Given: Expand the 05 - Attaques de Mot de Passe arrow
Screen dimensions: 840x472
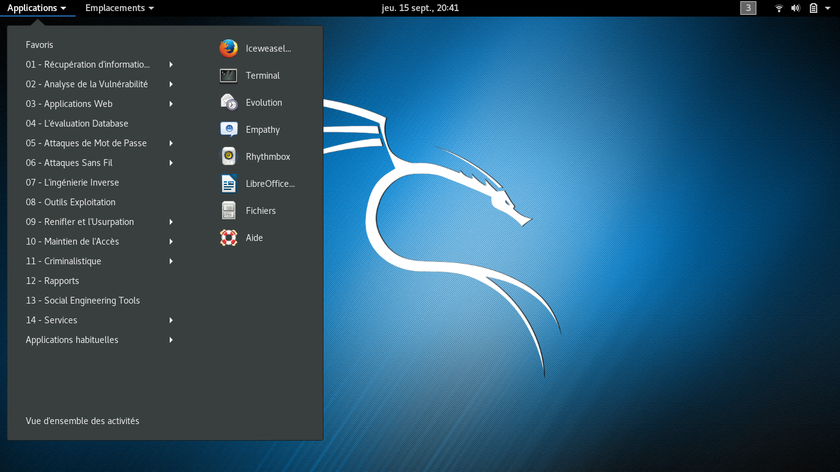Looking at the screenshot, I should (x=171, y=143).
